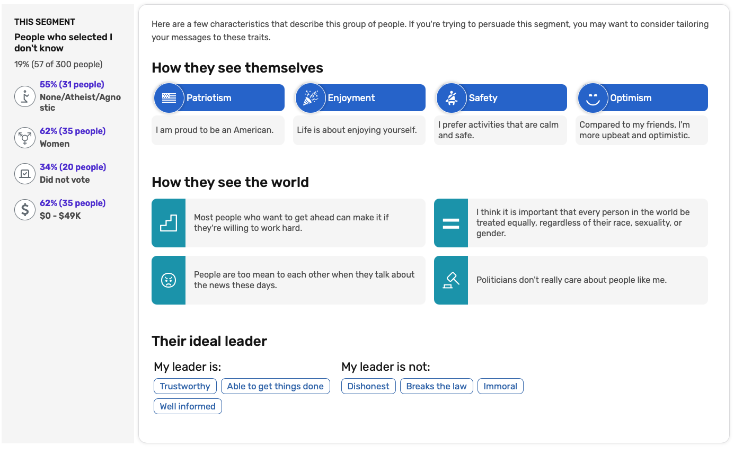Click the 55% (31 people) statistic
The width and height of the screenshot is (734, 455).
72,84
